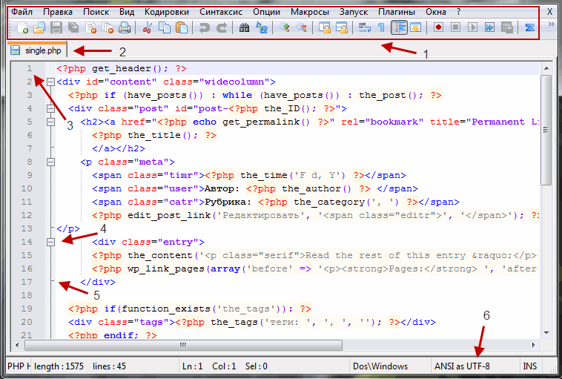Image resolution: width=562 pixels, height=379 pixels.
Task: Collapse the fold marker on line 14
Action: (x=51, y=242)
